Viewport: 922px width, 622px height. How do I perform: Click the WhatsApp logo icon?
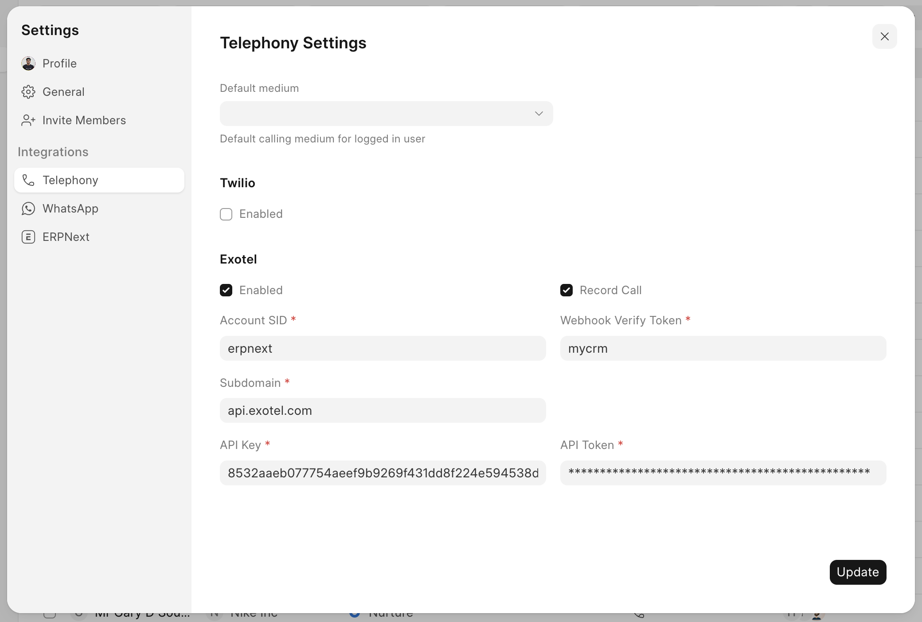(28, 209)
